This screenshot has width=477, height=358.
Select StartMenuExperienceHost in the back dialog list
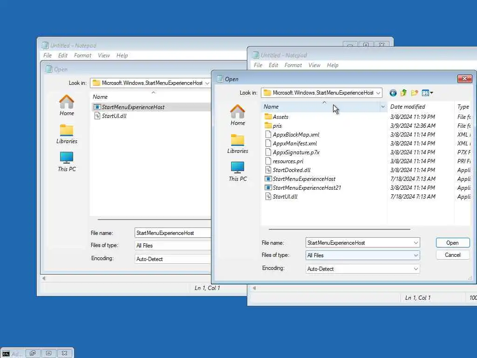pos(151,107)
